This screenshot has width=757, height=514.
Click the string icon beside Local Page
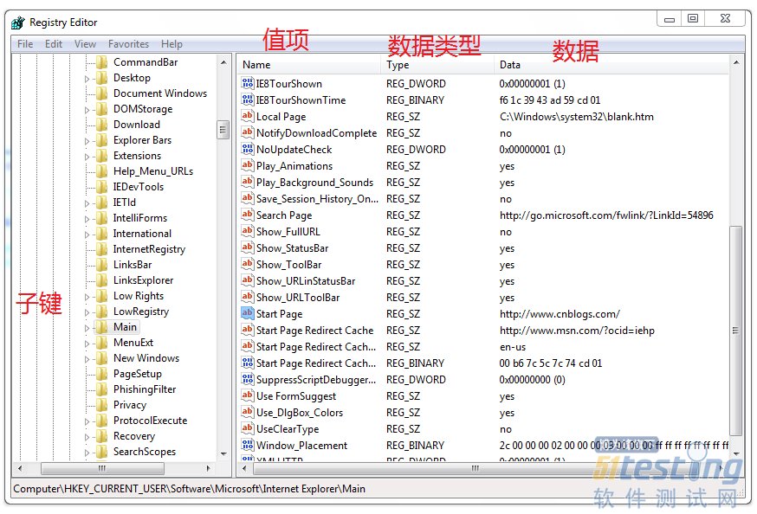coord(247,116)
